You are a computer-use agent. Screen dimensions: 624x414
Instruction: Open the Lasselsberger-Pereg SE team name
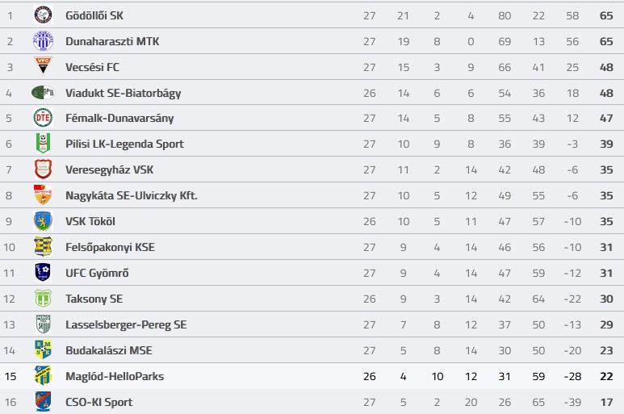[126, 325]
